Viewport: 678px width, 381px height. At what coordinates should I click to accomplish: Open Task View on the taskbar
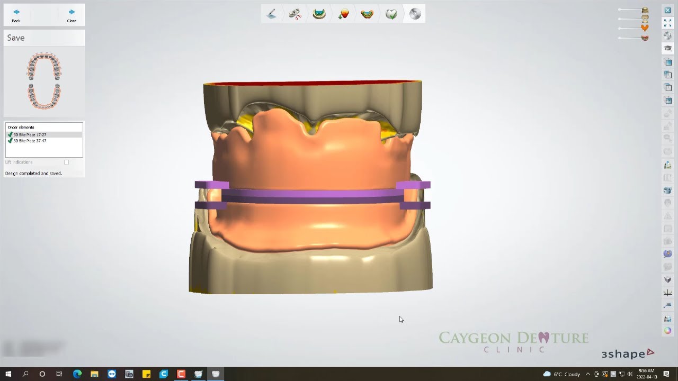[x=59, y=374]
